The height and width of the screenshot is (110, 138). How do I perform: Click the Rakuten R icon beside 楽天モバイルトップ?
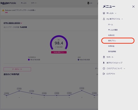click(104, 63)
